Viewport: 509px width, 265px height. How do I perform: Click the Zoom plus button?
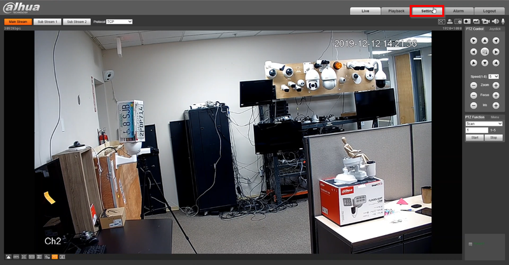[496, 85]
